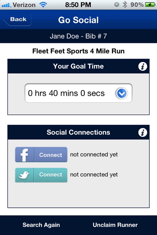Tap the battery charging icon
Image resolution: width=157 pixels, height=235 pixels.
tap(150, 5)
